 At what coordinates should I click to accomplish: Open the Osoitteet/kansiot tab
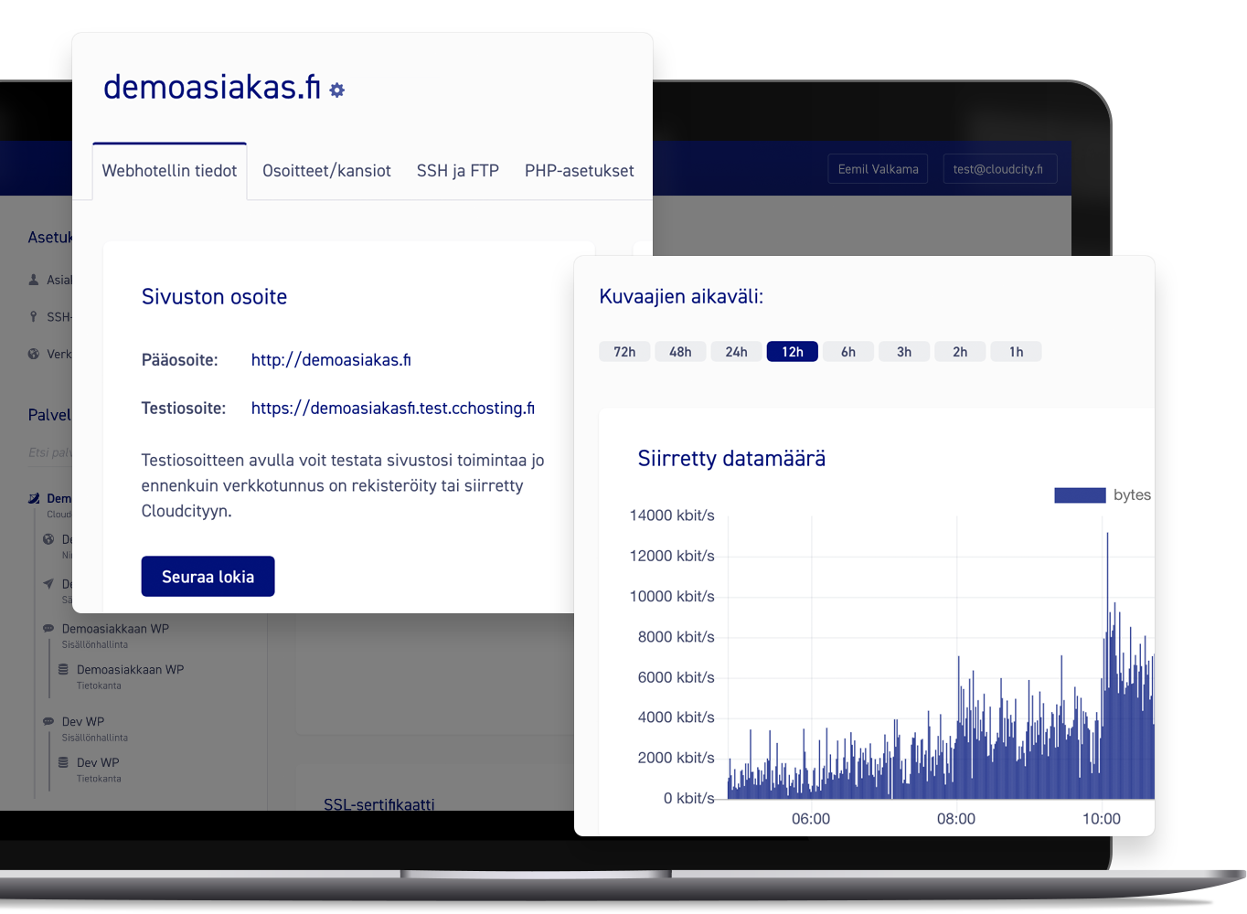[x=326, y=171]
